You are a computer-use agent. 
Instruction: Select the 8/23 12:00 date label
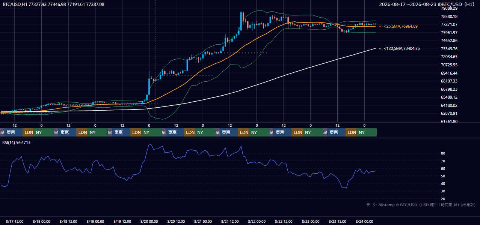pyautogui.click(x=337, y=221)
